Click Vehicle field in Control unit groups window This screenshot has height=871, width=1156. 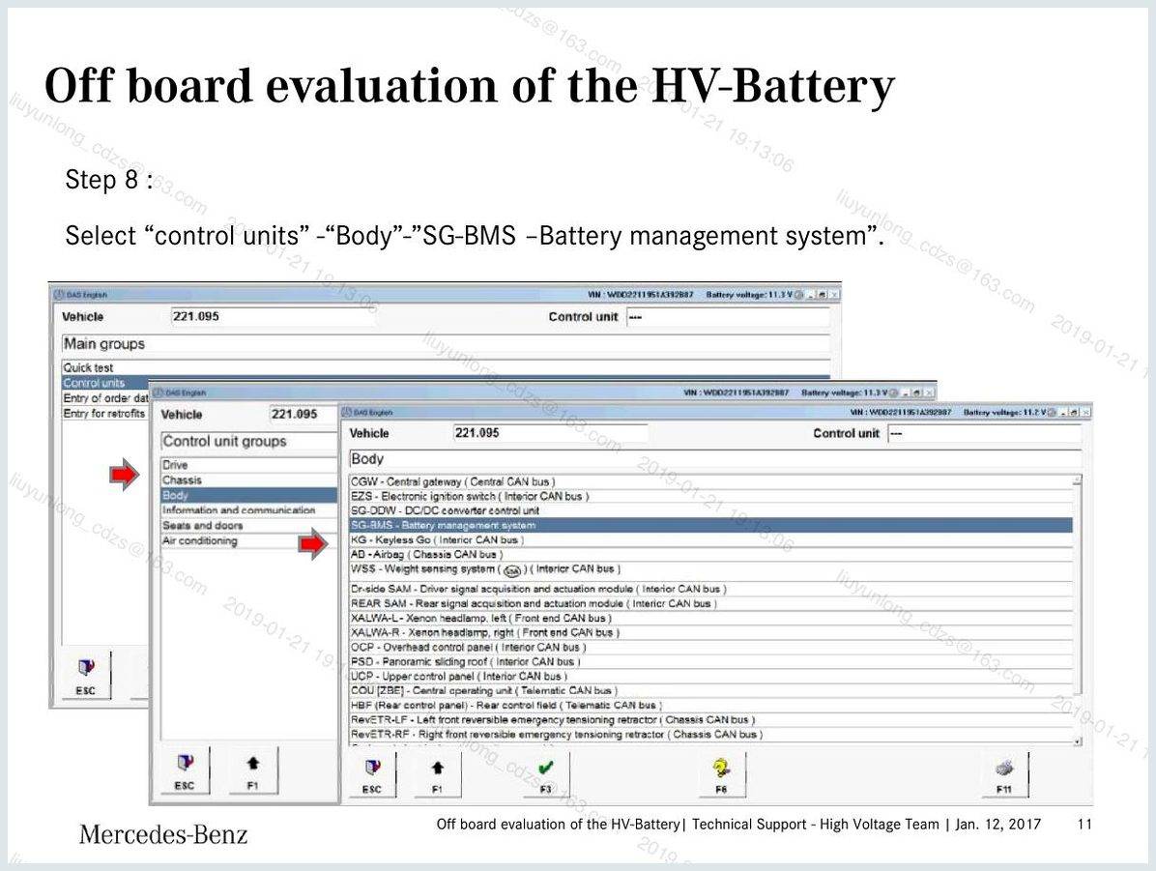click(303, 415)
